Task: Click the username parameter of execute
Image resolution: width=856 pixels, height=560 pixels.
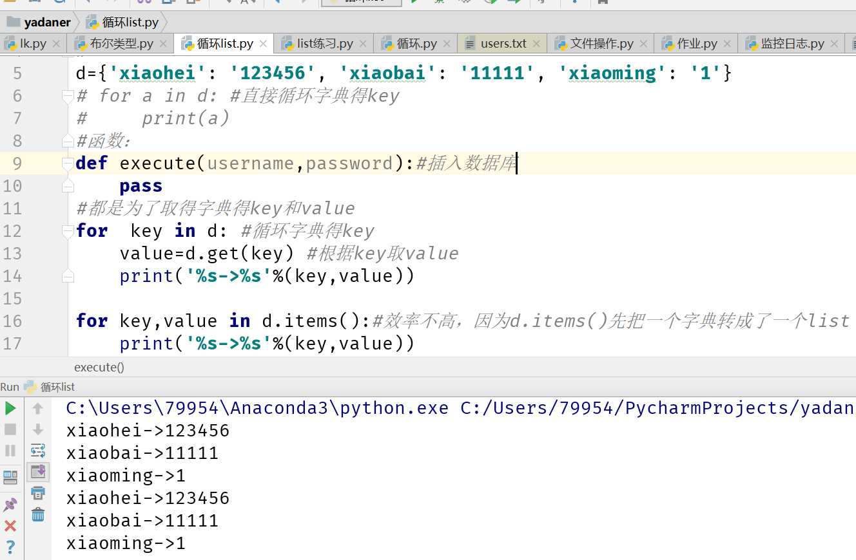Action: (250, 163)
